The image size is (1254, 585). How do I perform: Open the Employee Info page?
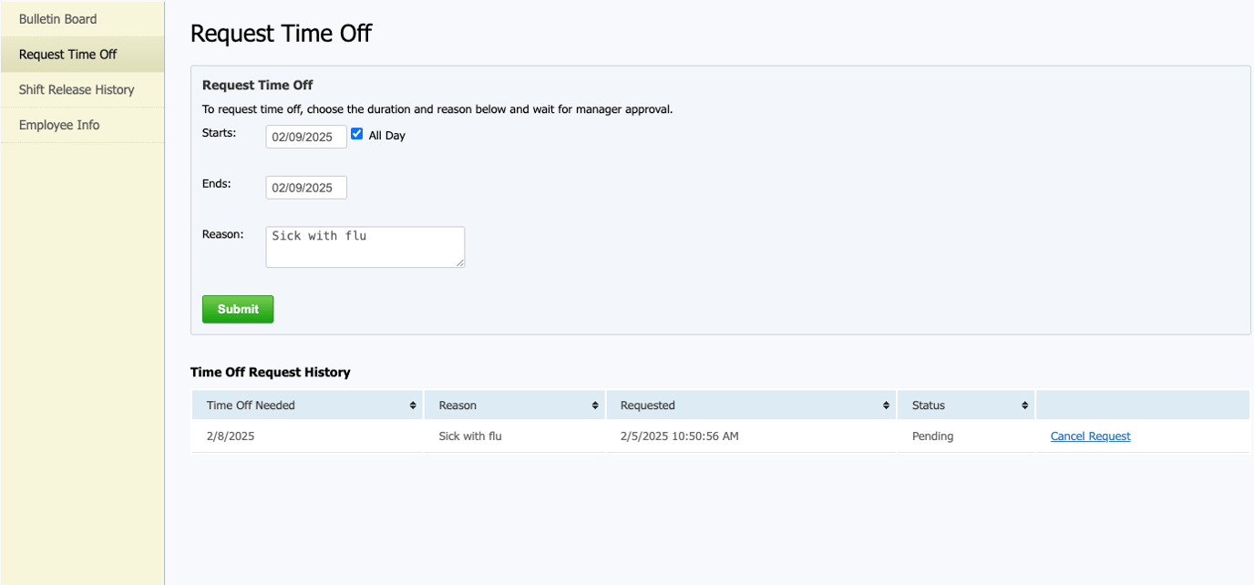coord(59,126)
